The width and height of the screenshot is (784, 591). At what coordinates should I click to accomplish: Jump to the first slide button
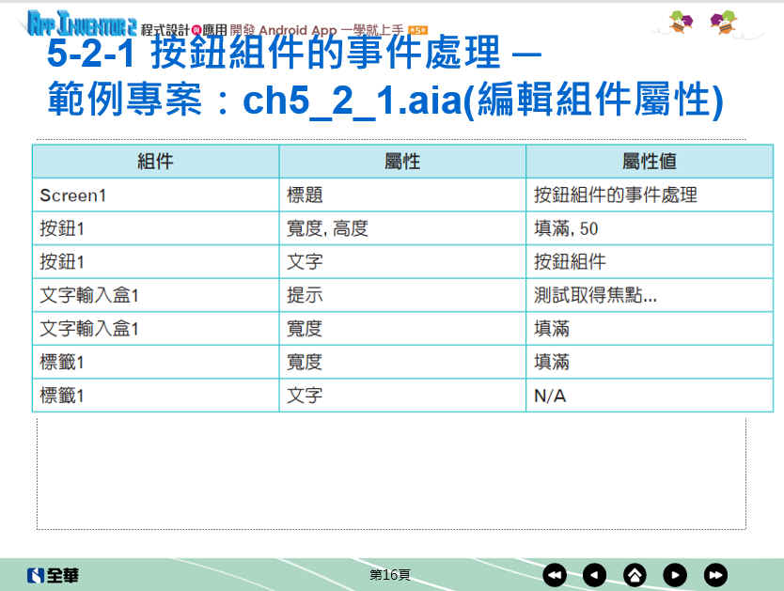pos(555,575)
